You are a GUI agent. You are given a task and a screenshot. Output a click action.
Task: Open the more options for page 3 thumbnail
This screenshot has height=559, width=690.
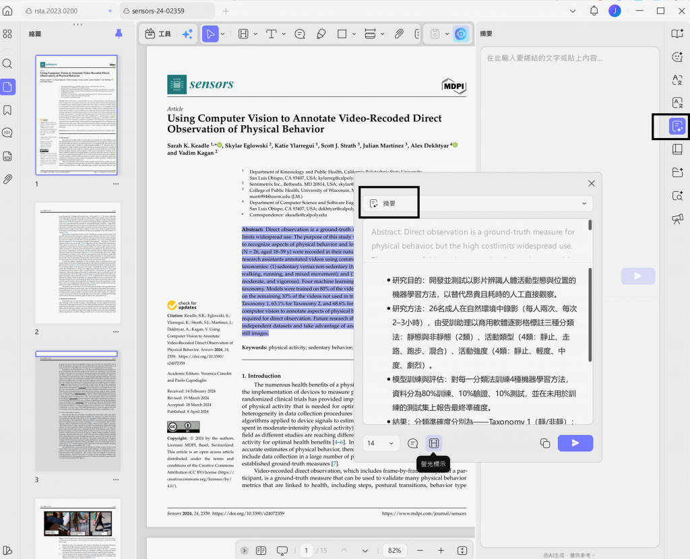[116, 480]
